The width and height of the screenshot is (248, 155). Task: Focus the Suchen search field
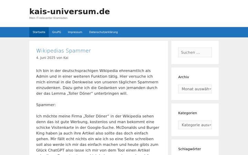(x=195, y=52)
